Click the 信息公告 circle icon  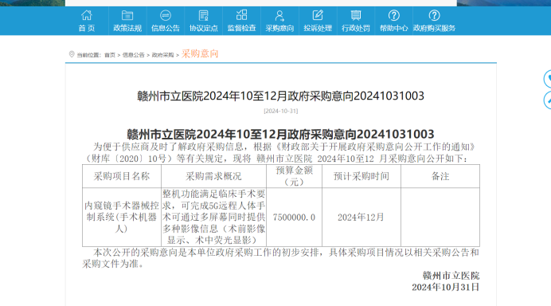165,15
